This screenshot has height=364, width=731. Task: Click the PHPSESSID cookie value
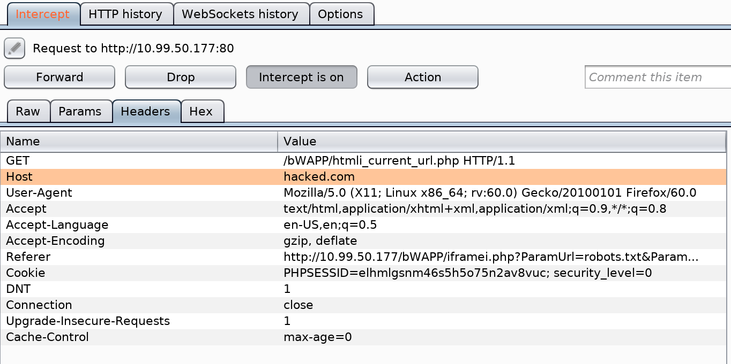(502, 273)
